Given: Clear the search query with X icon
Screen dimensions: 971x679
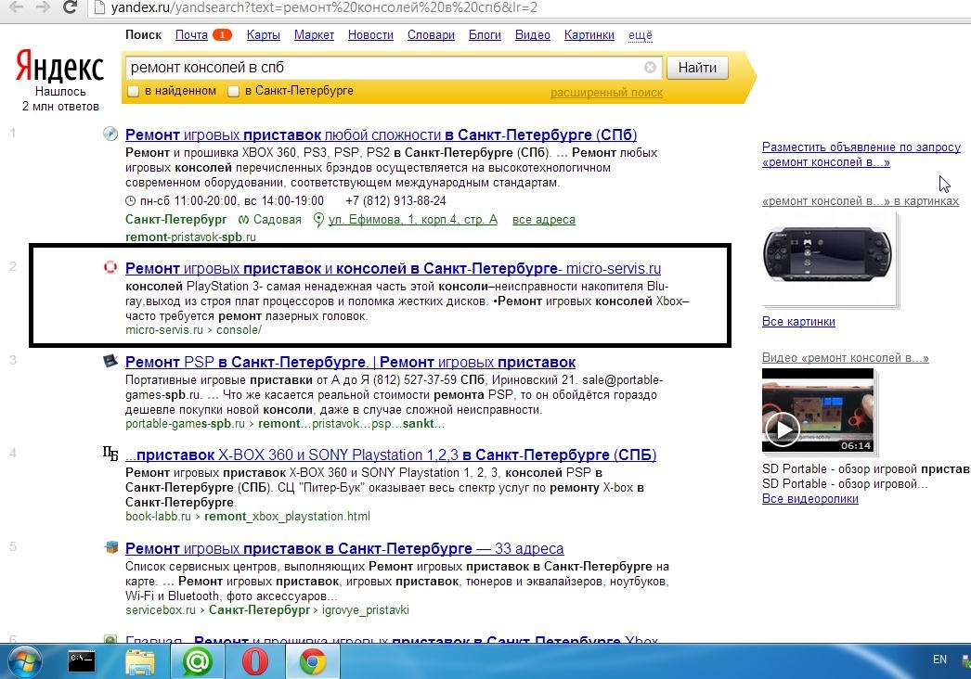Looking at the screenshot, I should (650, 67).
